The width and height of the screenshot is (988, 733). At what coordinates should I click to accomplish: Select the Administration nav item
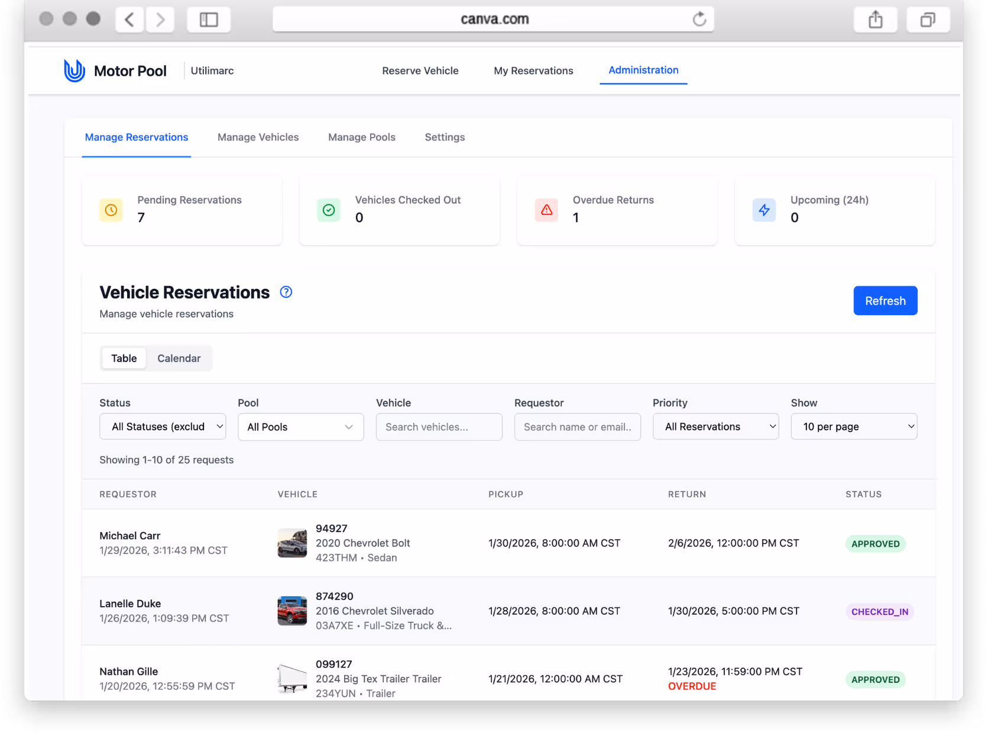[643, 70]
